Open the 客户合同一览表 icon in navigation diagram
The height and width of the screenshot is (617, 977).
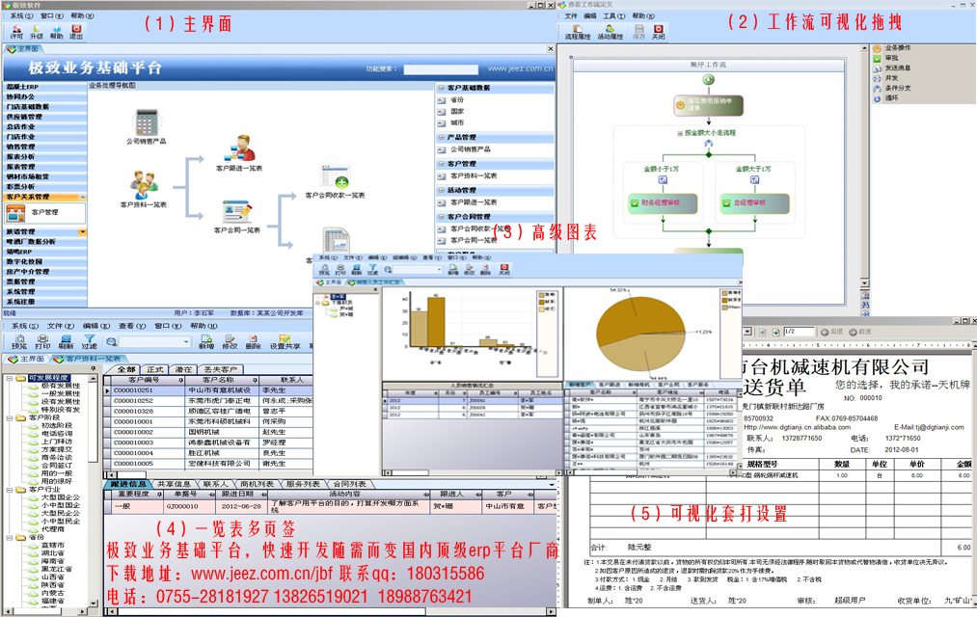tap(237, 212)
